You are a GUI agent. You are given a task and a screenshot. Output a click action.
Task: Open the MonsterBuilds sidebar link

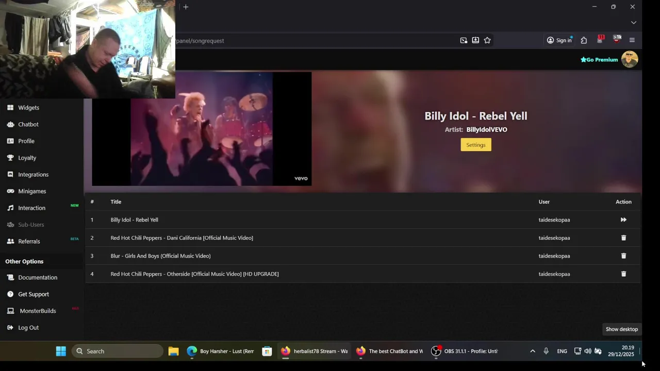(38, 311)
